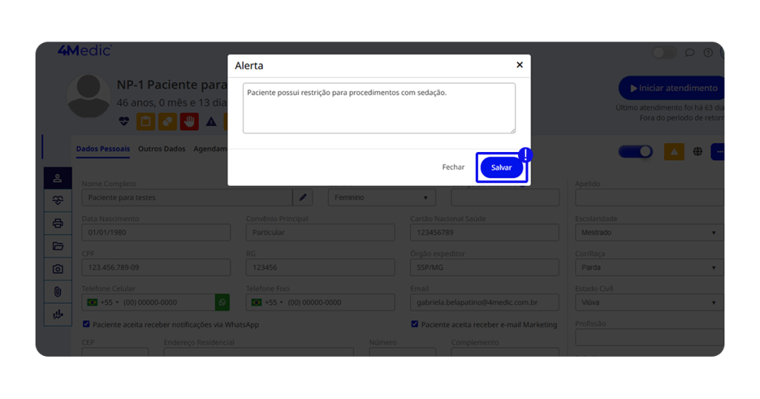Click the red hand allergy icon
The width and height of the screenshot is (760, 399).
pos(189,121)
